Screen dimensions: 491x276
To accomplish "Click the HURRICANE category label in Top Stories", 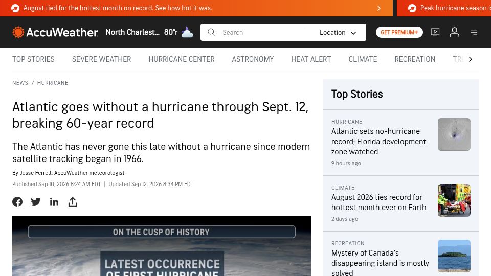I will tap(347, 122).
